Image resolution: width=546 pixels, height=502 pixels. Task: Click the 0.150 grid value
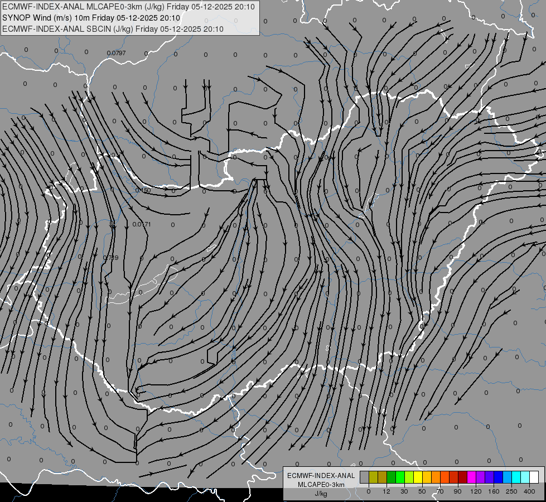point(143,190)
